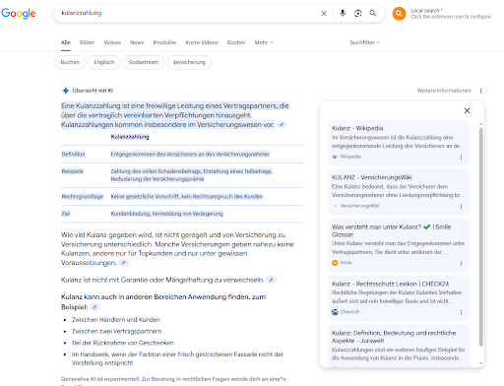Open the three-dot menu beside Weitere Informationen
Image resolution: width=504 pixels, height=386 pixels.
point(480,91)
